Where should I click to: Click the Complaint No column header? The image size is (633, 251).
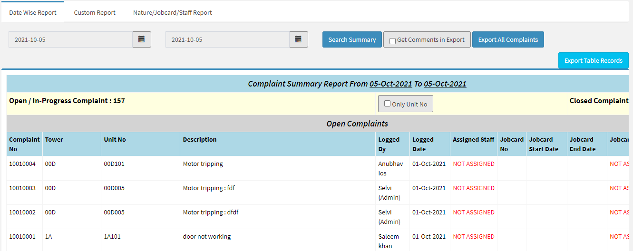coord(24,144)
